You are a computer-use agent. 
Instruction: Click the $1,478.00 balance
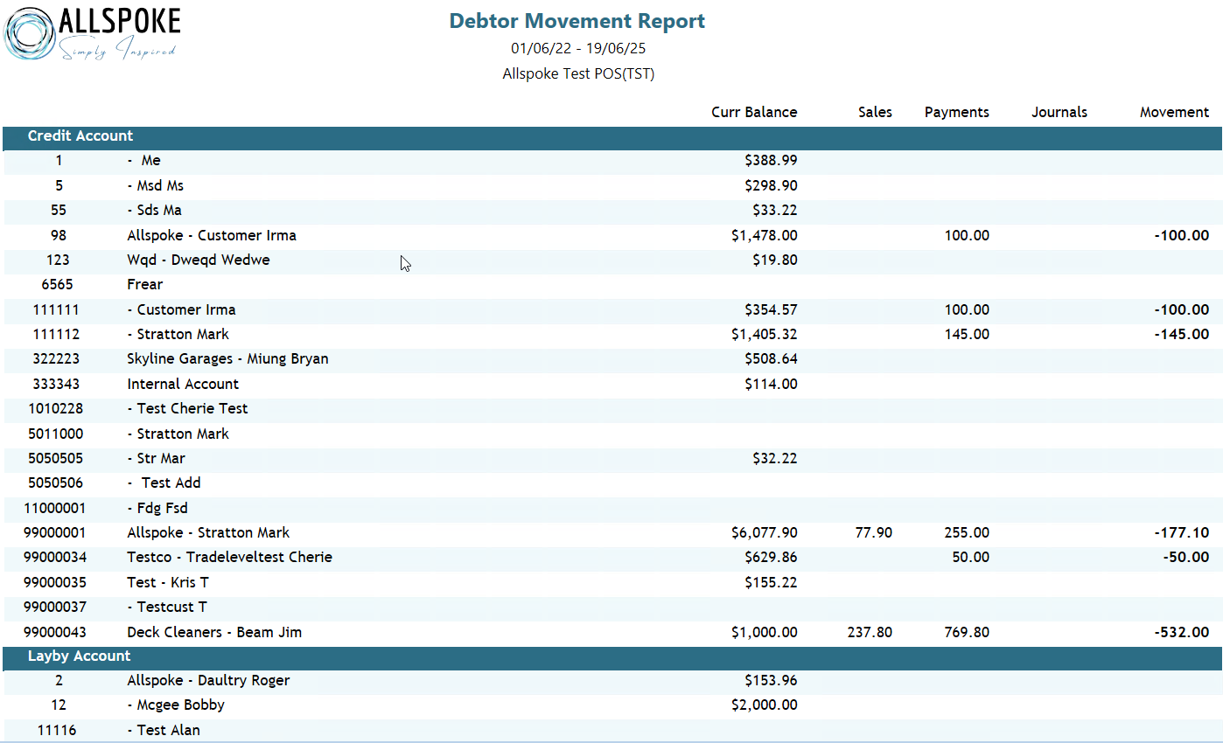pos(764,235)
